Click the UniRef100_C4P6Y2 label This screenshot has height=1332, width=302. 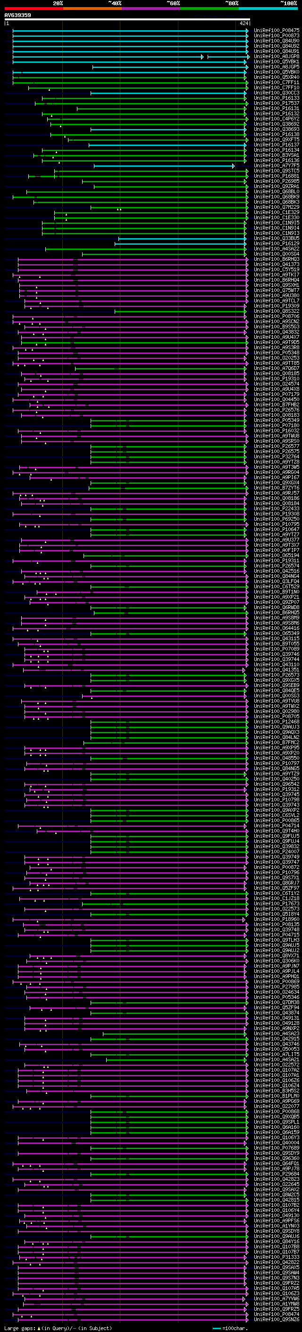point(276,119)
